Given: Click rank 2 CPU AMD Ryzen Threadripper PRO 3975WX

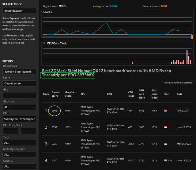Looking at the screenshot, I should (x=90, y=127).
